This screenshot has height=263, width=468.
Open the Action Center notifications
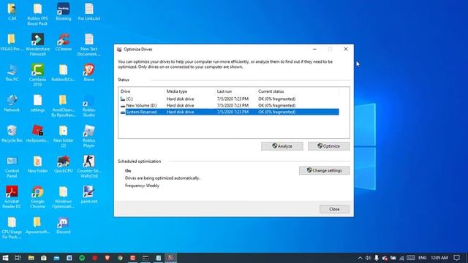coord(456,258)
